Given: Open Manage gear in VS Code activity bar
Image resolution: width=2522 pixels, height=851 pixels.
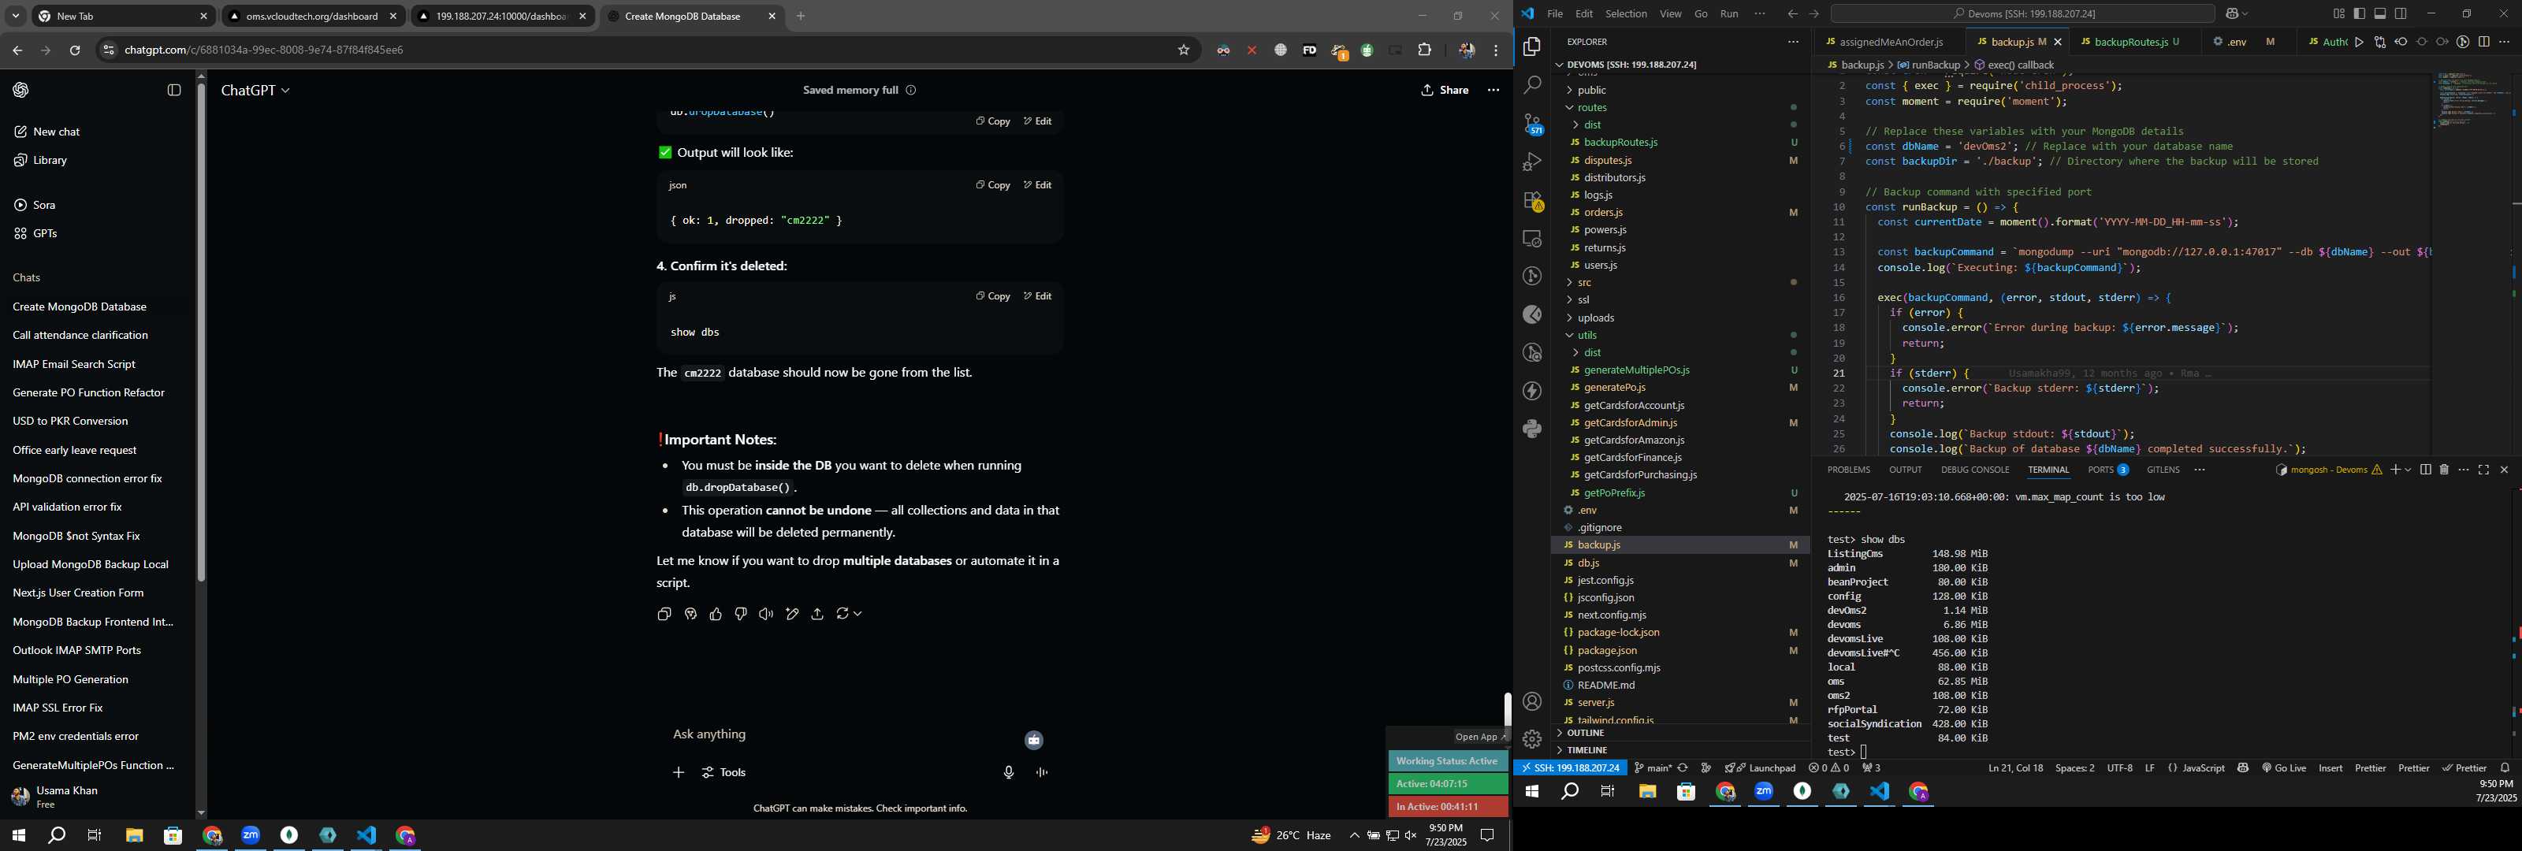Looking at the screenshot, I should [x=1532, y=738].
